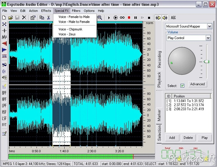
Task: Click the LPF low-pass filter icon
Action: click(x=4, y=106)
